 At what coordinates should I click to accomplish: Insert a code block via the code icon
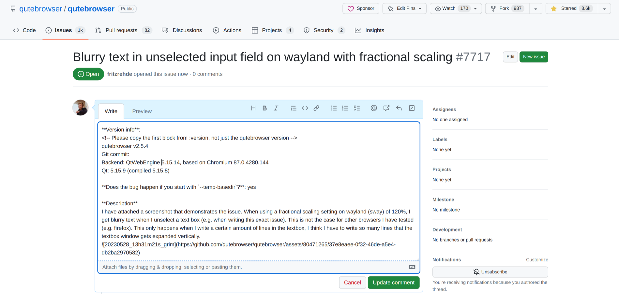coord(305,108)
